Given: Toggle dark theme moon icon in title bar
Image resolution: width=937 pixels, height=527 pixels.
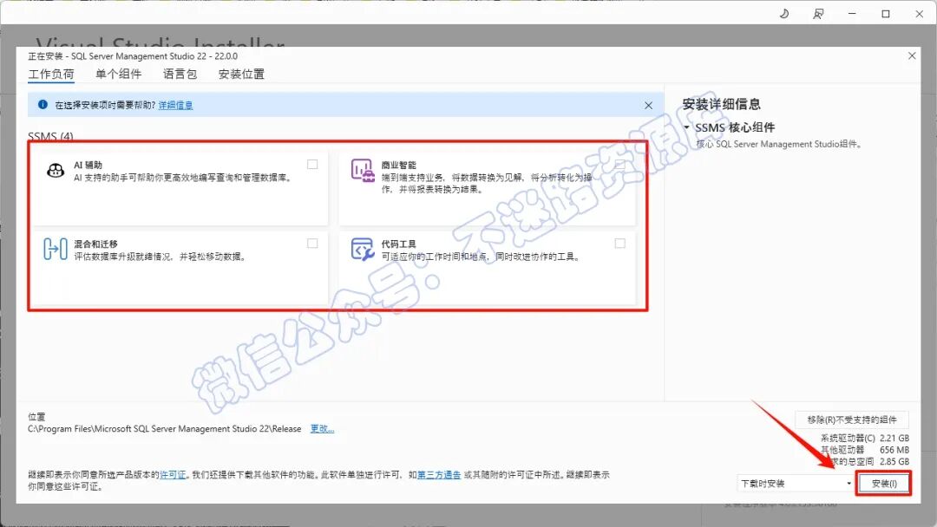Looking at the screenshot, I should [784, 13].
